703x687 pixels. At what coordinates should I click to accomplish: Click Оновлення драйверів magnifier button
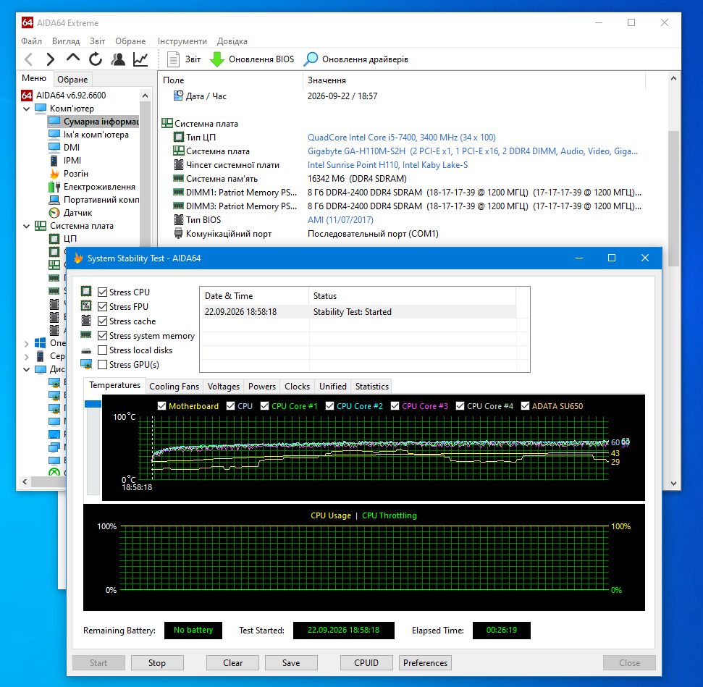(356, 59)
